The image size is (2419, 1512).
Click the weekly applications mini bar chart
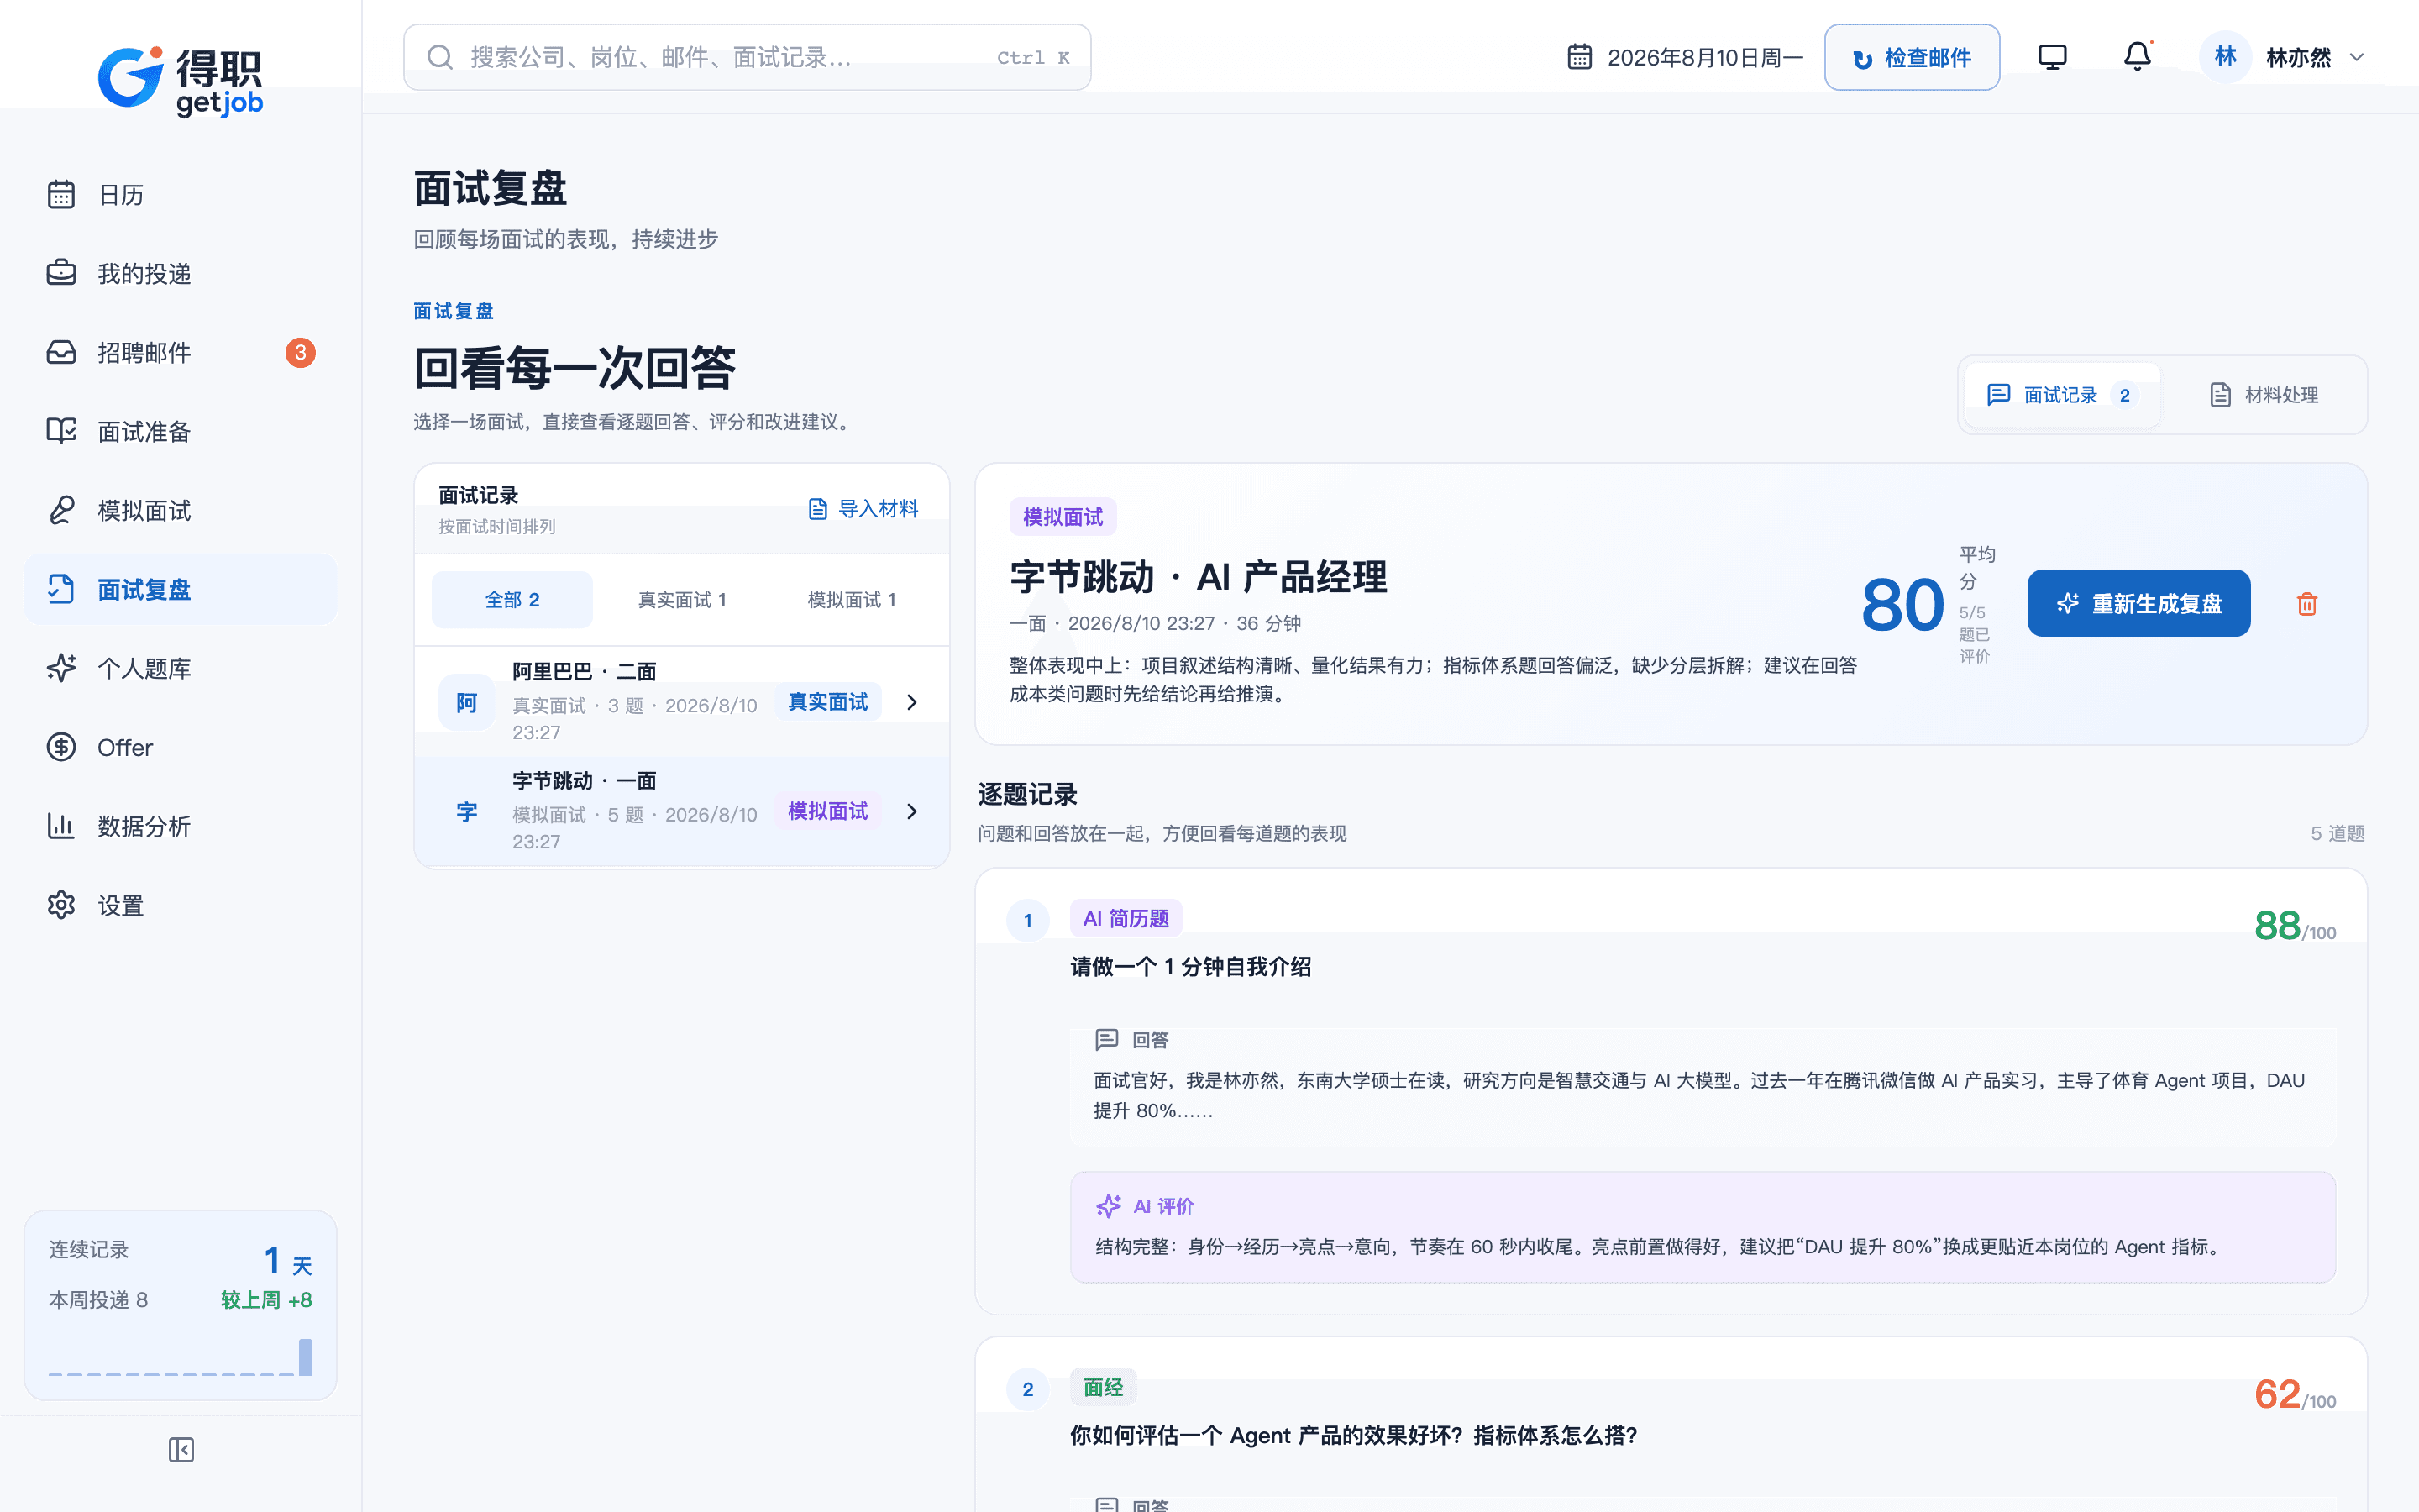pyautogui.click(x=180, y=1357)
